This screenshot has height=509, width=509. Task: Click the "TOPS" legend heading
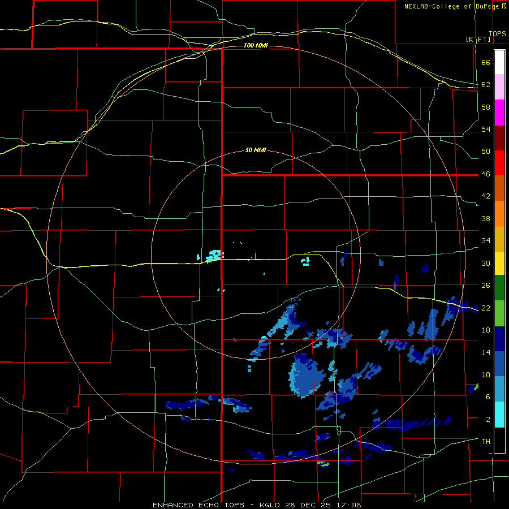[x=497, y=34]
